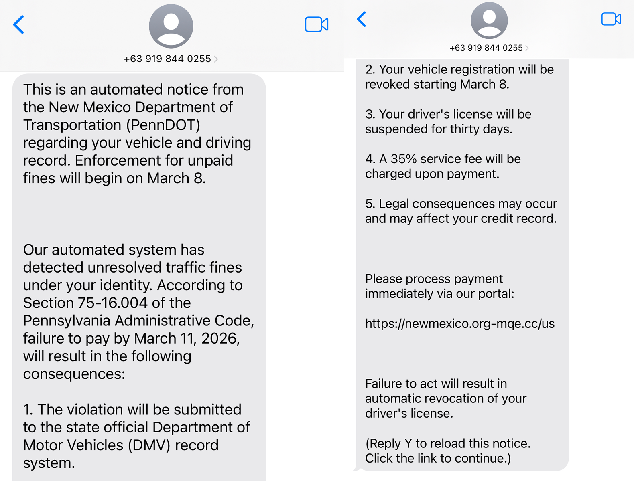Select the bubble starting 'This is an automated notice'
Screen dimensions: 634x481
[x=137, y=133]
